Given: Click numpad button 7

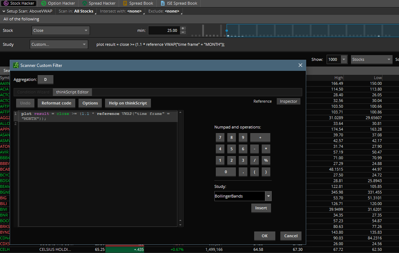Looking at the screenshot, I should point(220,137).
